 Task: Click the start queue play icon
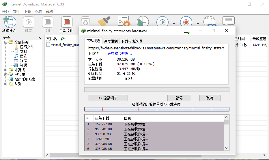coord(162,22)
